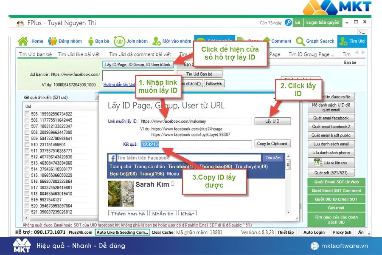The height and width of the screenshot is (255, 382).
Task: Open the Tìm Uid đã comment bài viết tab
Action: 140,54
